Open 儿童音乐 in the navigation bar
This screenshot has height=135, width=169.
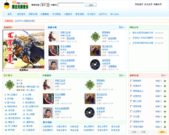pos(68,14)
